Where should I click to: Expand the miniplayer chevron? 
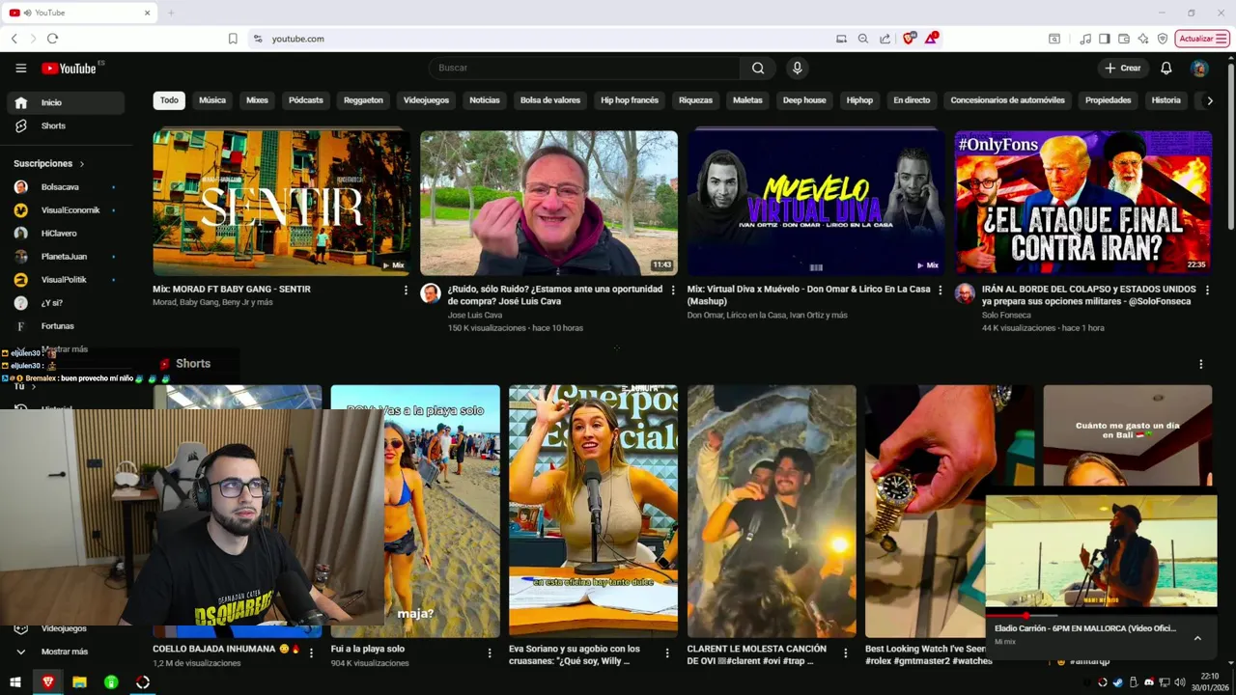(1197, 638)
